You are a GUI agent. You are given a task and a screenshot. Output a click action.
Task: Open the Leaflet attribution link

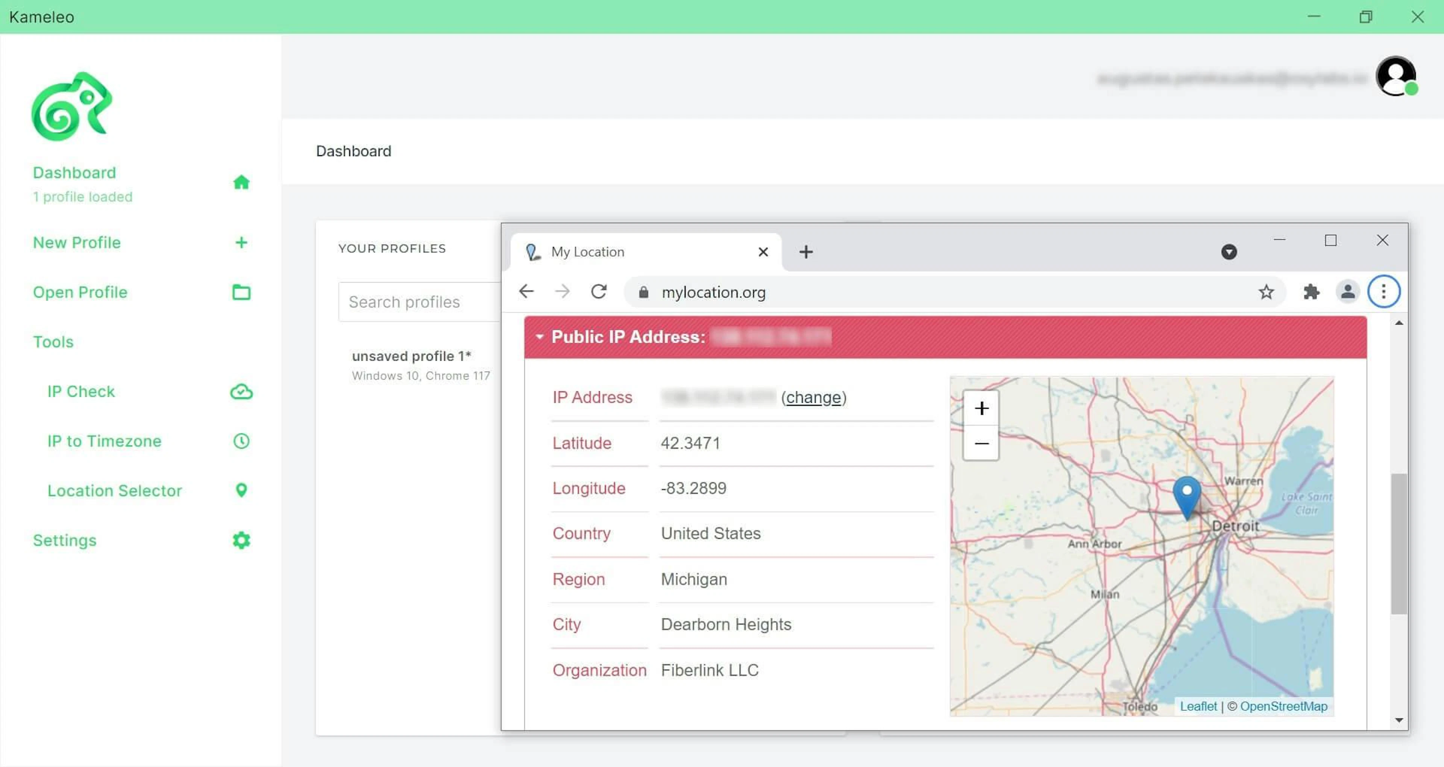(x=1198, y=706)
